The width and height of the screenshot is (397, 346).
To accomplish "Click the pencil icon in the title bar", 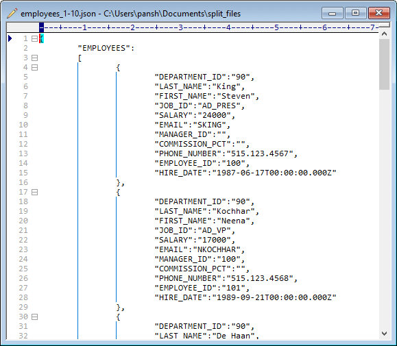I will 12,14.
